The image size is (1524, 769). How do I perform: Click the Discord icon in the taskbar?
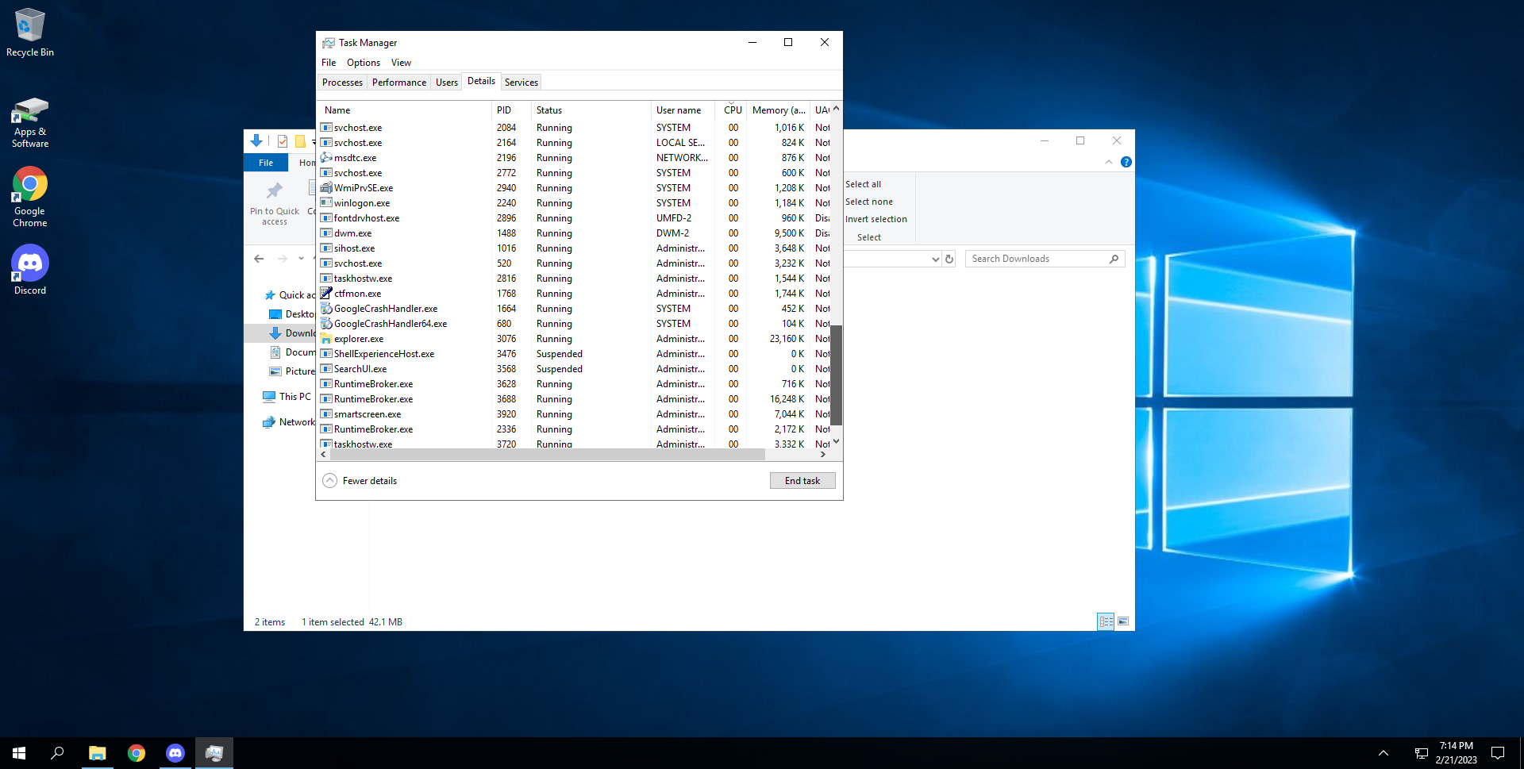point(175,752)
